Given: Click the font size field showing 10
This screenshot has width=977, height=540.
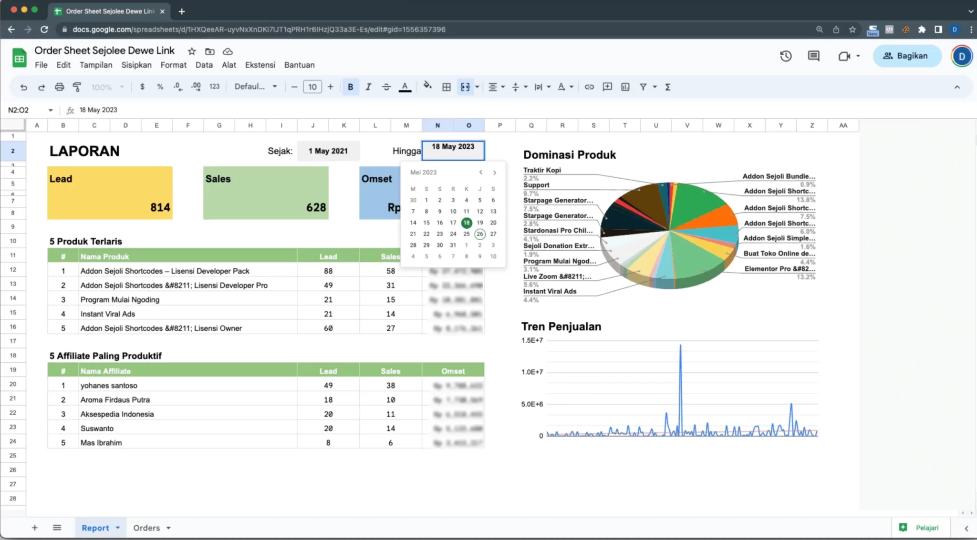Looking at the screenshot, I should 312,87.
